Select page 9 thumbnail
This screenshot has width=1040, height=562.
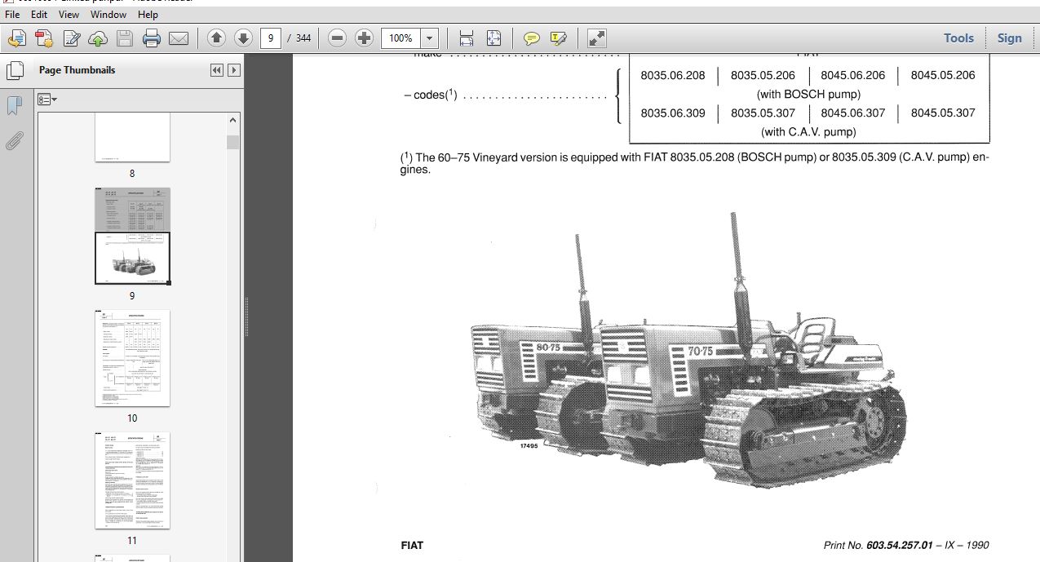[132, 235]
